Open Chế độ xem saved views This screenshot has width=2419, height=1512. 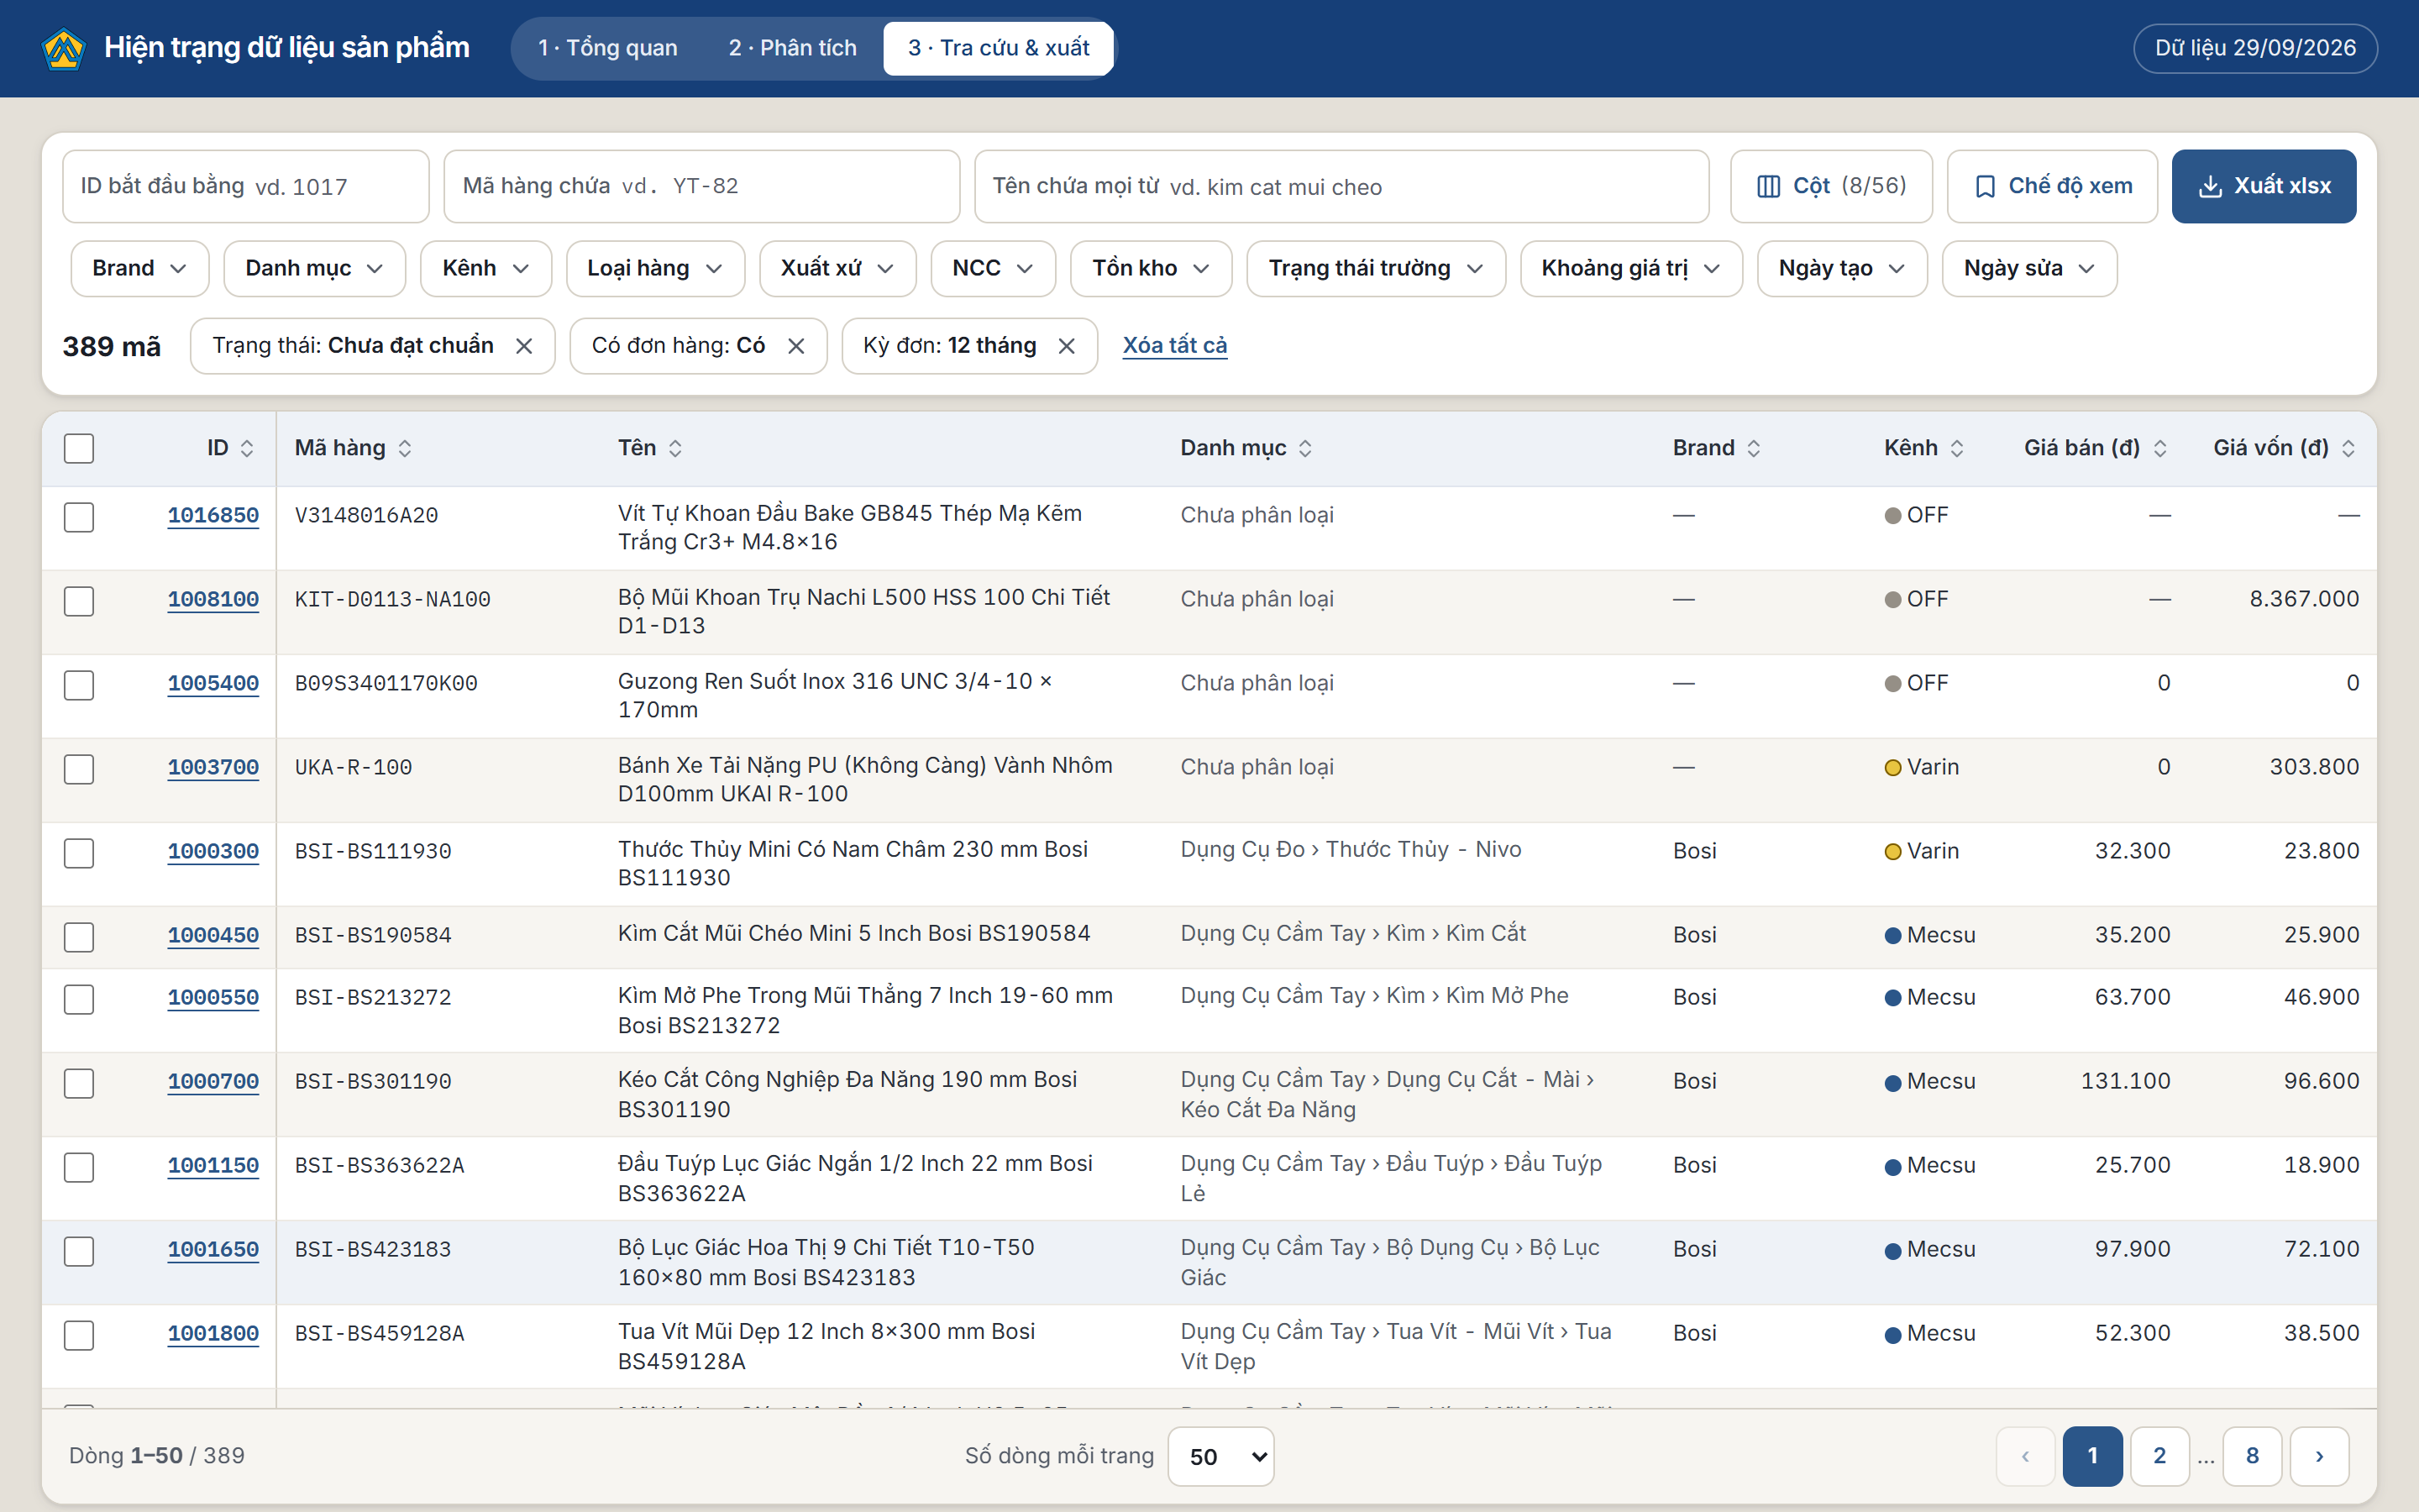pyautogui.click(x=2052, y=186)
